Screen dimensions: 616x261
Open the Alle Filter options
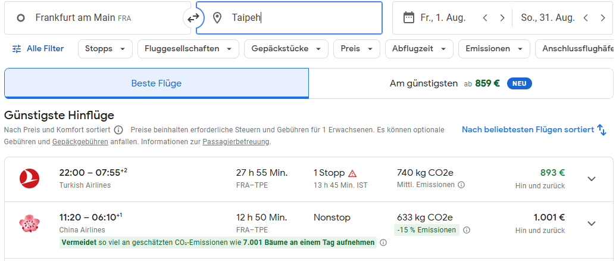pos(38,49)
